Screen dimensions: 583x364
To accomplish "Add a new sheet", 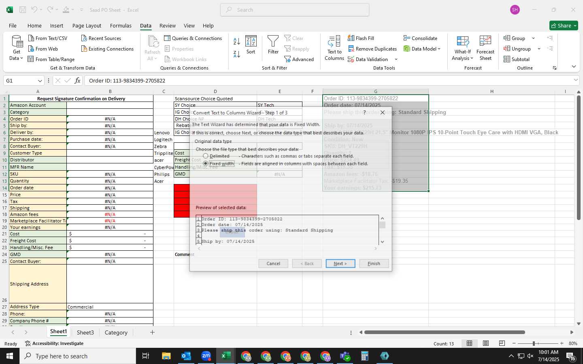I will coord(152,332).
